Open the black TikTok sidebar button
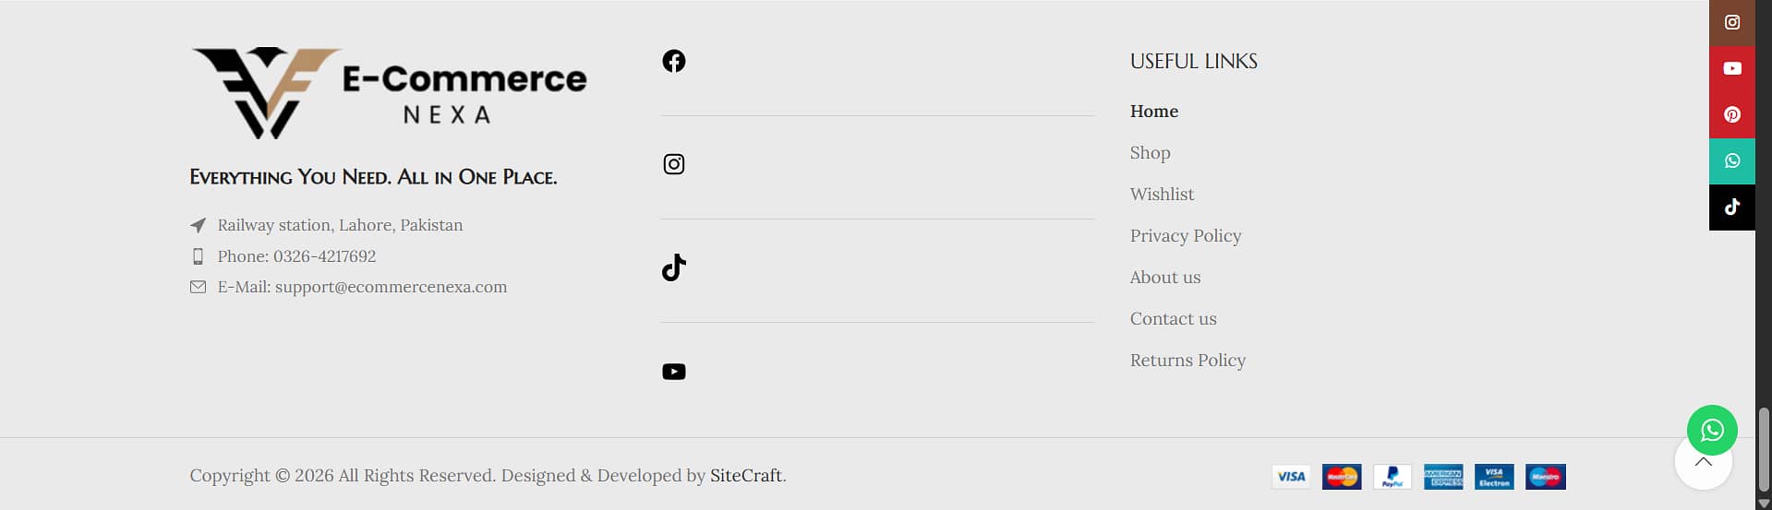1772x510 pixels. (1731, 207)
